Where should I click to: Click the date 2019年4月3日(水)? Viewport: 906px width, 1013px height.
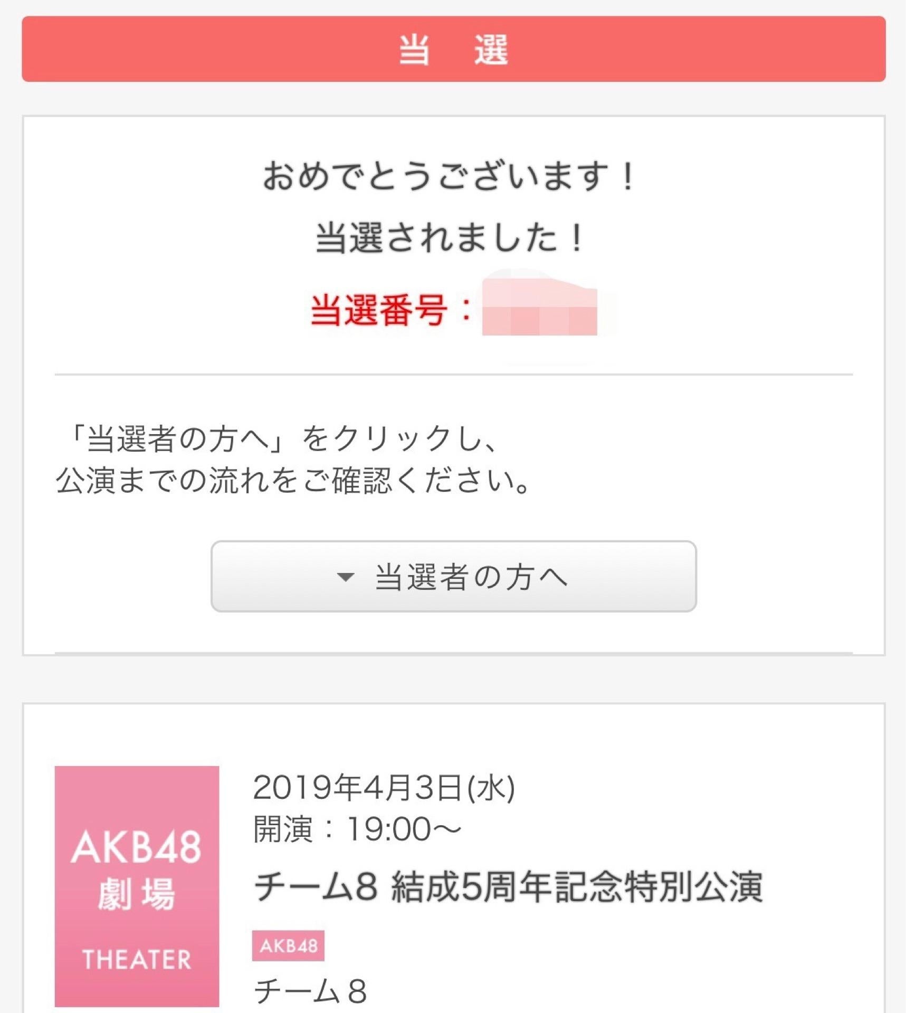384,788
